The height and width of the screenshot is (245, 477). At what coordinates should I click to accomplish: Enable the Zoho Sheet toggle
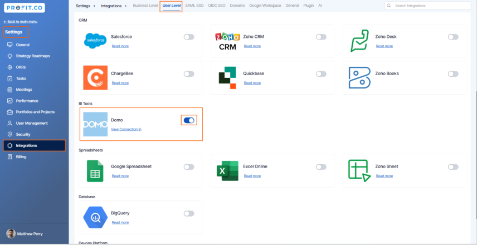[x=453, y=167]
